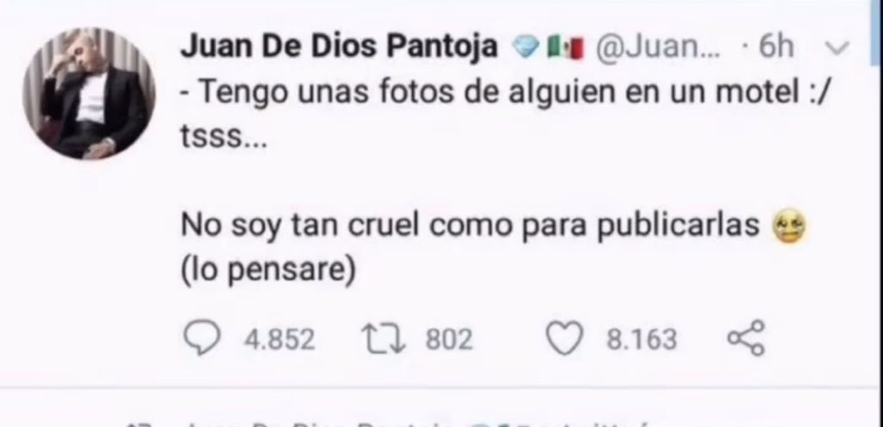Click the grinning emoji after publicarlas
Image resolution: width=883 pixels, height=427 pixels.
pyautogui.click(x=790, y=226)
